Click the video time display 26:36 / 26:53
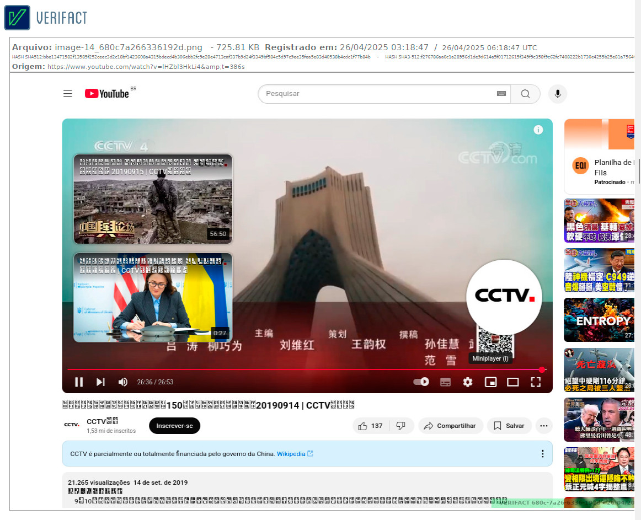641x520 pixels. [x=156, y=382]
